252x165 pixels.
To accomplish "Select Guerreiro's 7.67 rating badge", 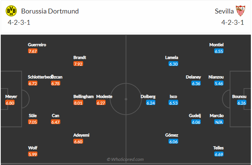I will tap(33, 51).
